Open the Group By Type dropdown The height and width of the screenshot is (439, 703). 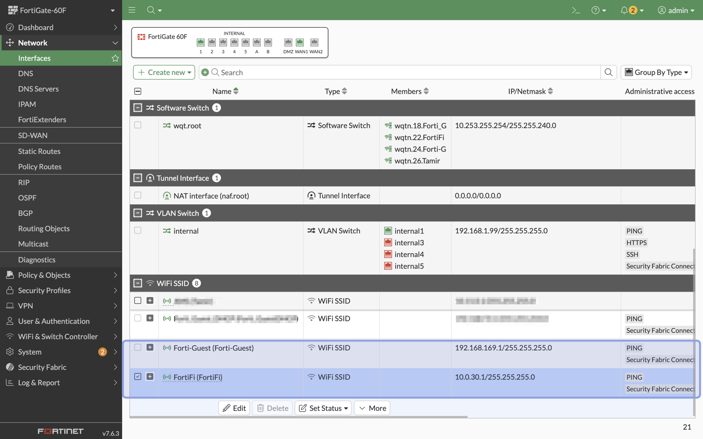[x=656, y=72]
